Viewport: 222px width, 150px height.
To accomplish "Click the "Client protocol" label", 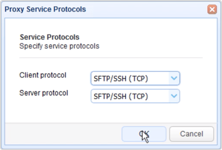I will 43,75.
